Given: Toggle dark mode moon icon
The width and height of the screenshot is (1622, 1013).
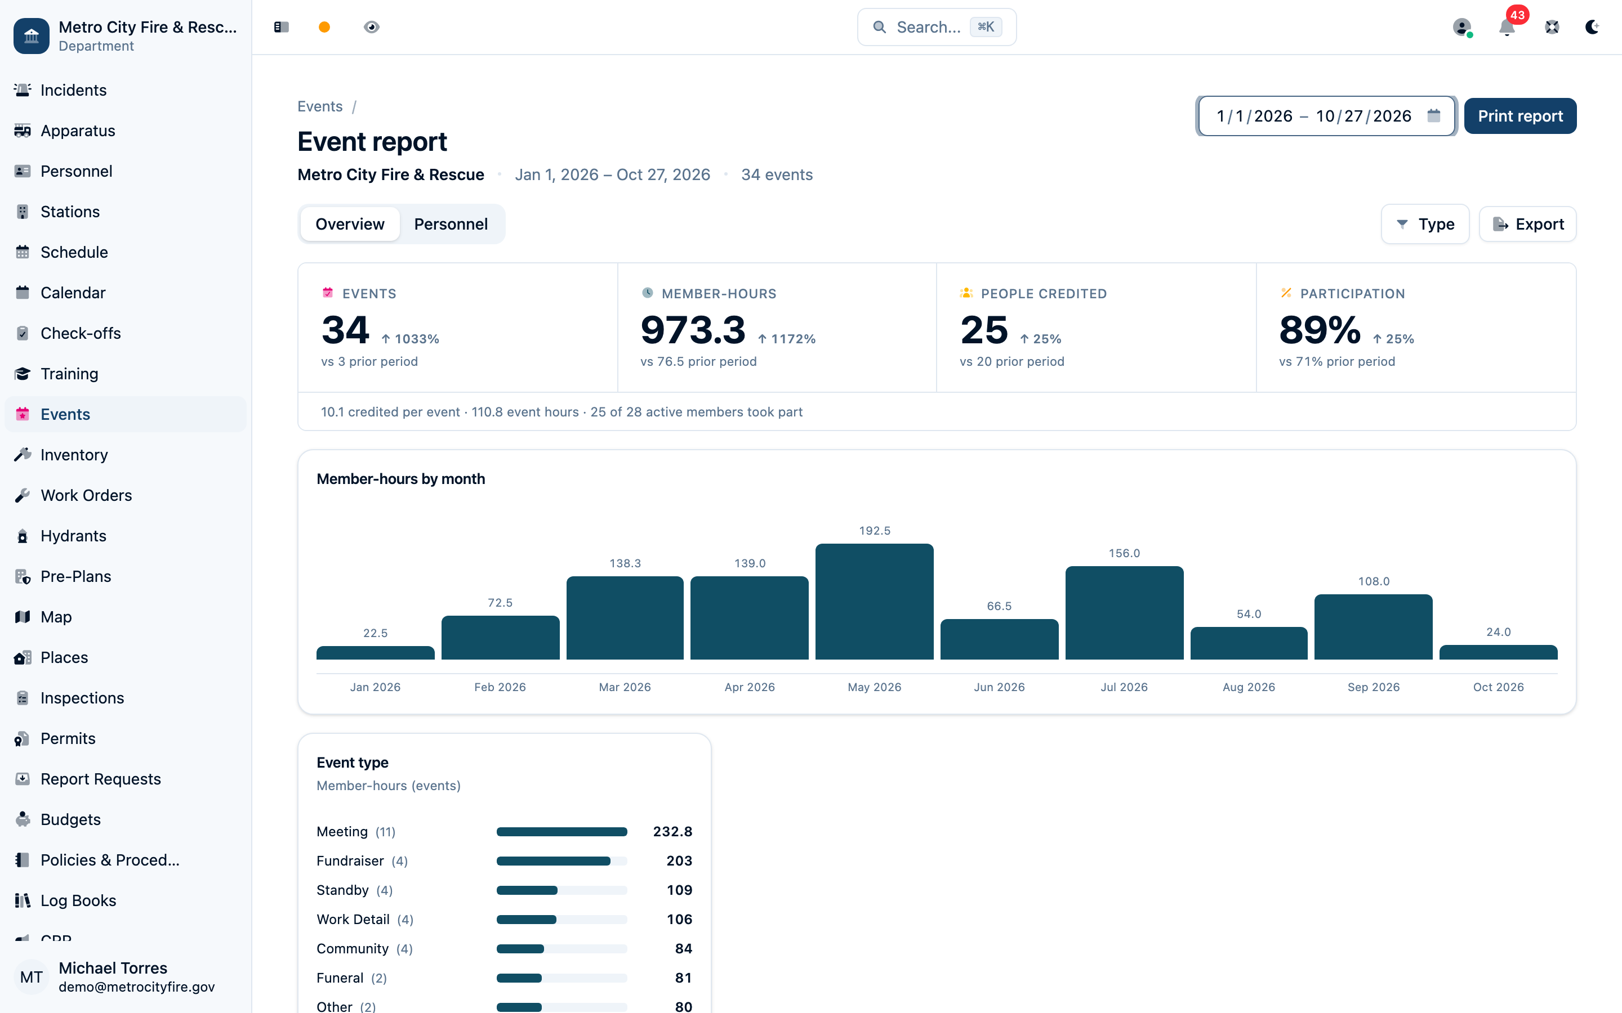Looking at the screenshot, I should 1593,27.
